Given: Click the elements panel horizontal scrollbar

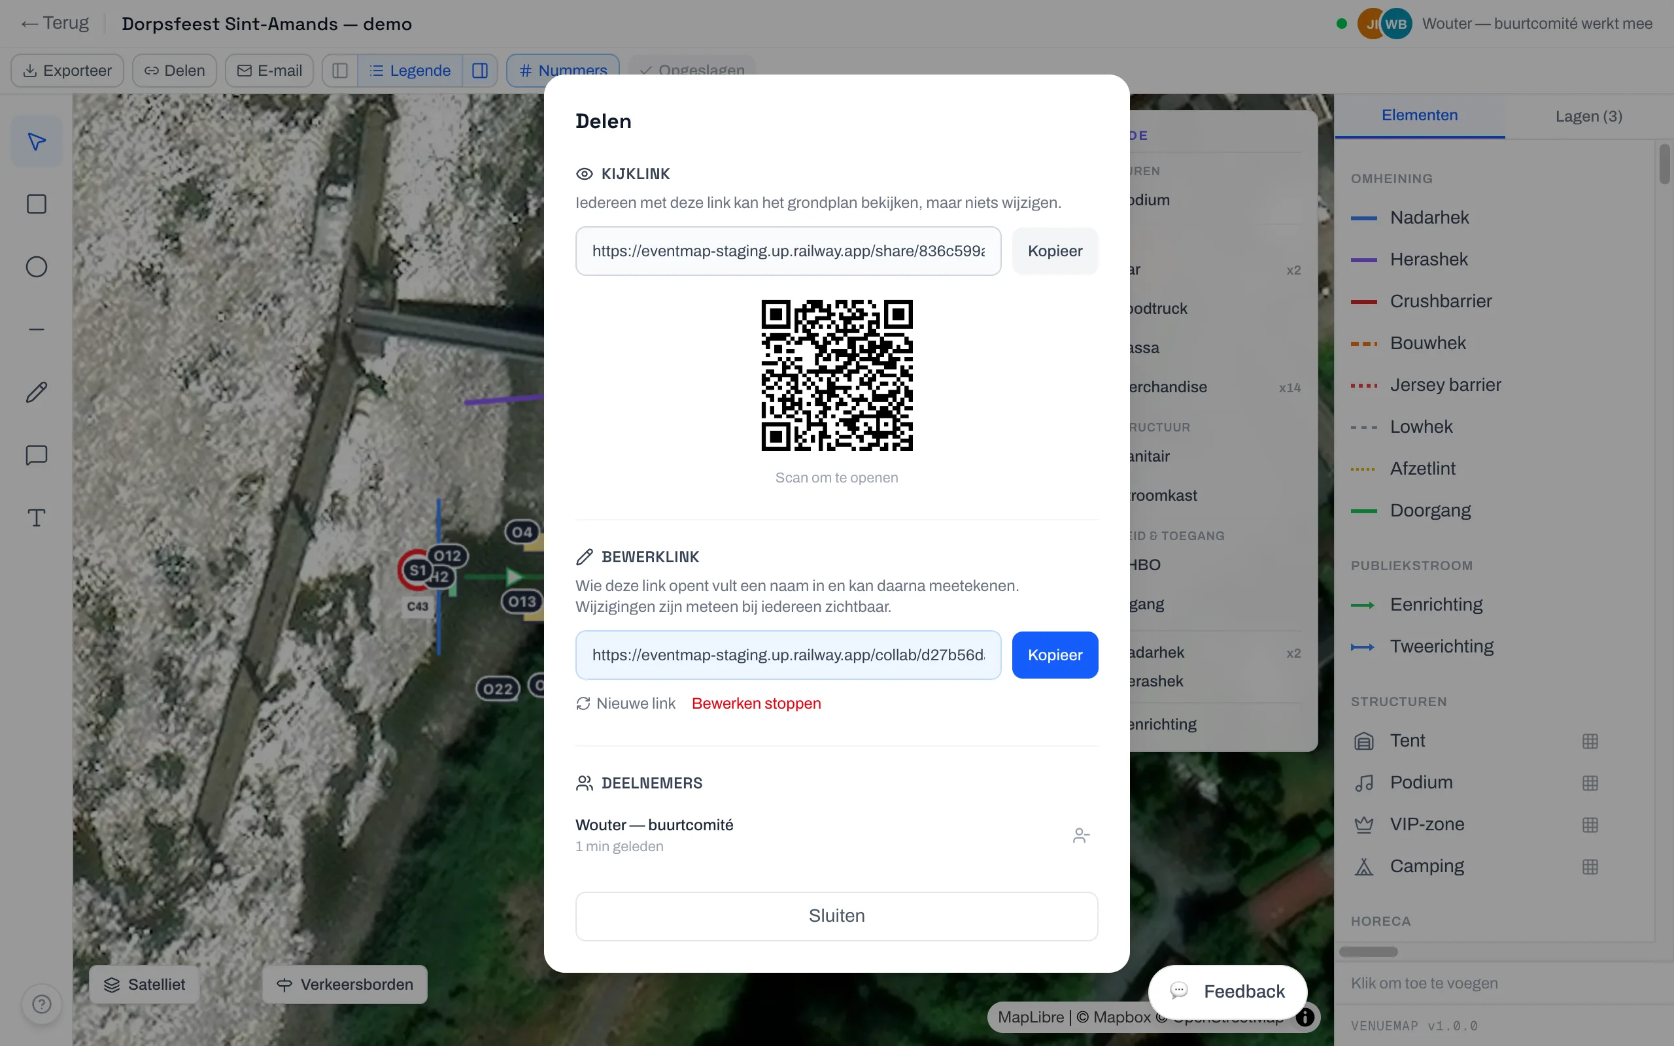Looking at the screenshot, I should 1368,952.
